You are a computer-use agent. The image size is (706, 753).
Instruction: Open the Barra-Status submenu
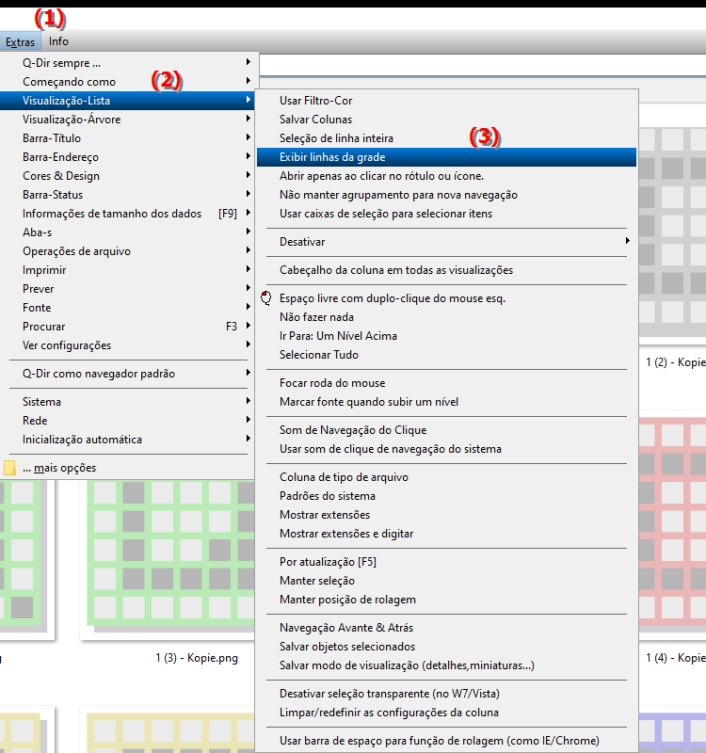[x=128, y=195]
